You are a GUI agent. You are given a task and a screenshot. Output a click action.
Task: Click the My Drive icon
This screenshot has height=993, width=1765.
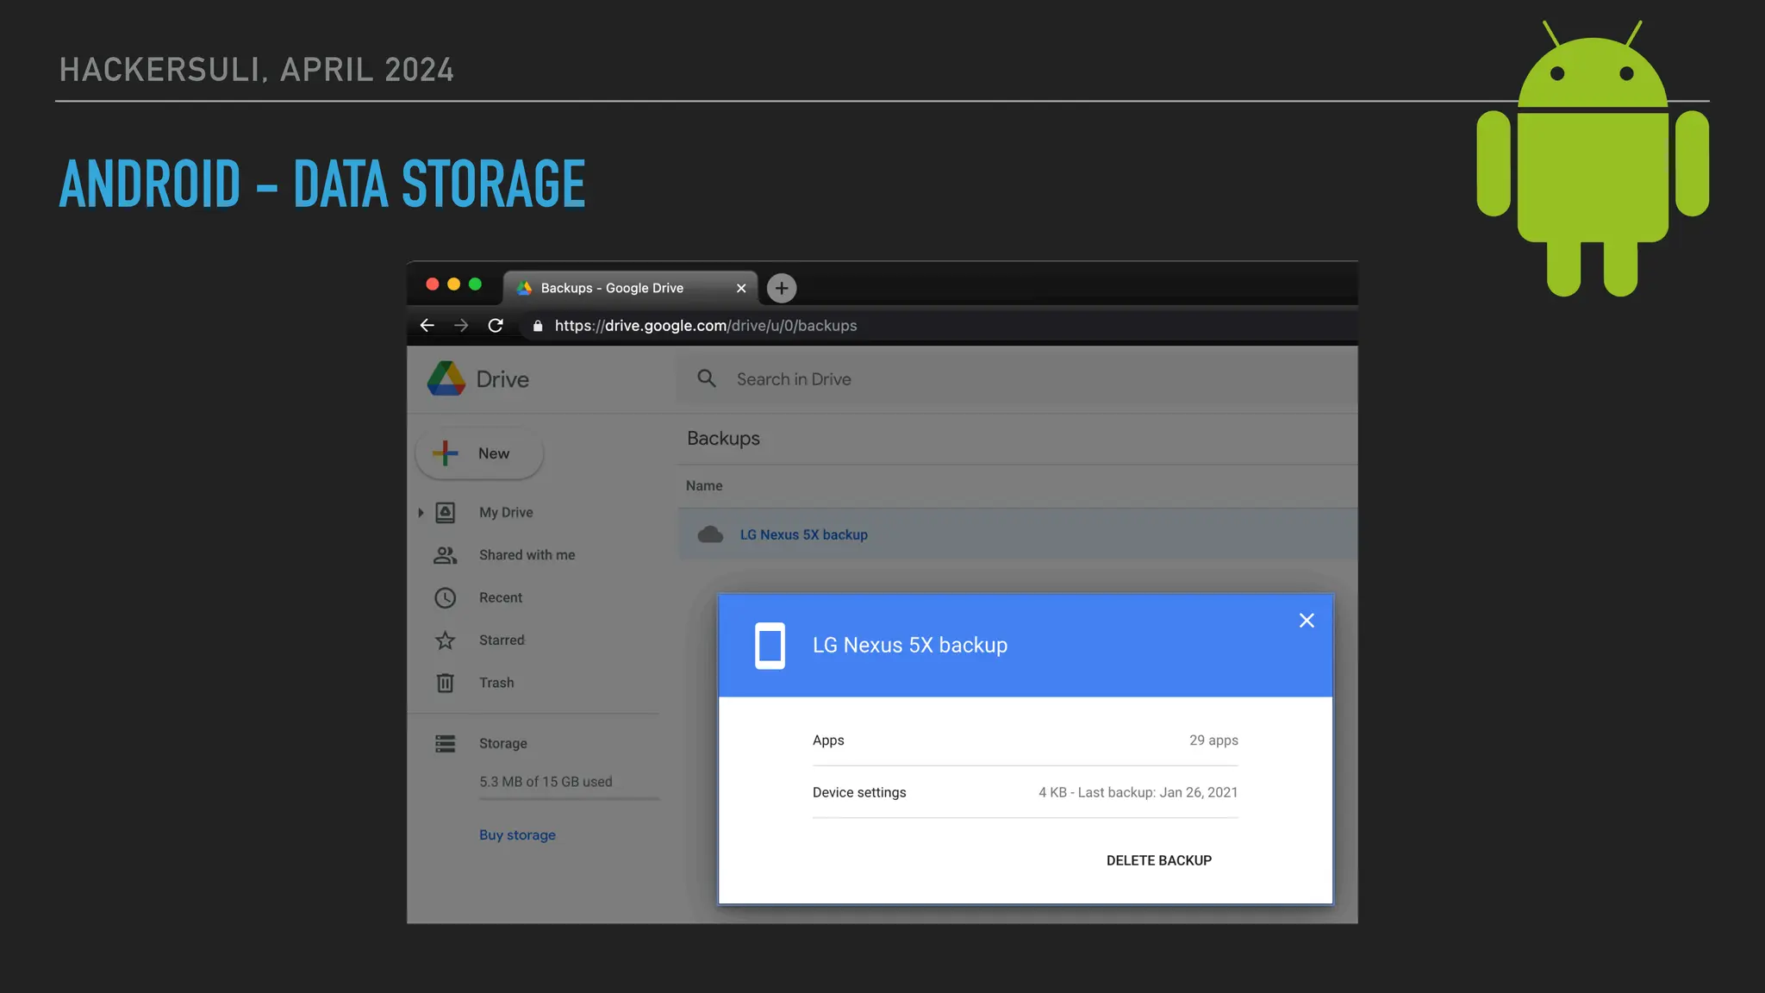click(445, 513)
